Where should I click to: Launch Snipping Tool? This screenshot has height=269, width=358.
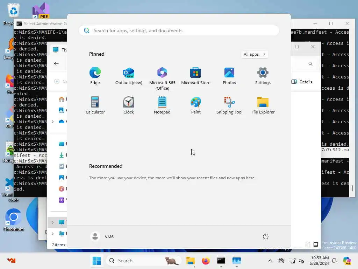click(229, 105)
